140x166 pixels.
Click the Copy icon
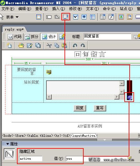tap(57, 46)
